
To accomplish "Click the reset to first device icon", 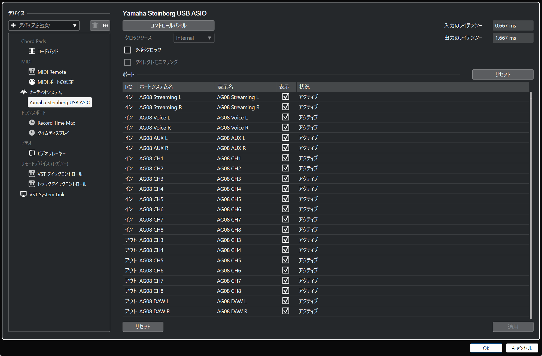I will pos(105,26).
